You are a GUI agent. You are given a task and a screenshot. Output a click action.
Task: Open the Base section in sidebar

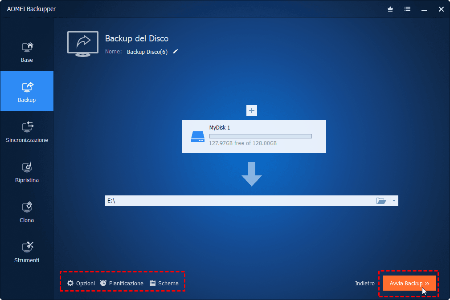(27, 52)
